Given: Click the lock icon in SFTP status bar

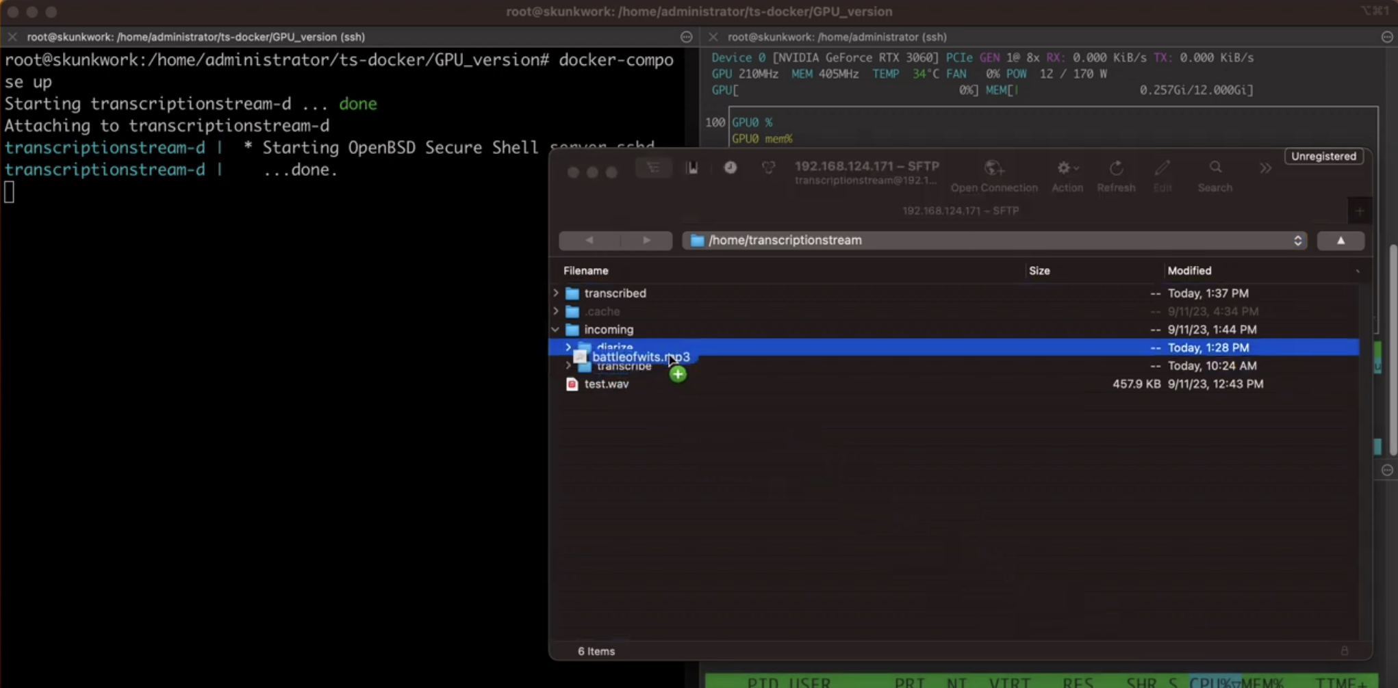Looking at the screenshot, I should pos(1345,650).
